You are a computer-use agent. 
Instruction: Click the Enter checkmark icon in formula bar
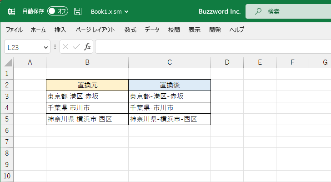pyautogui.click(x=76, y=47)
